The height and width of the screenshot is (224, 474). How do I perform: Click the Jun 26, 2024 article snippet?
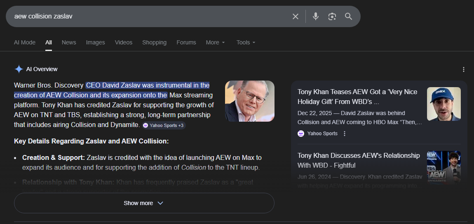(x=360, y=181)
